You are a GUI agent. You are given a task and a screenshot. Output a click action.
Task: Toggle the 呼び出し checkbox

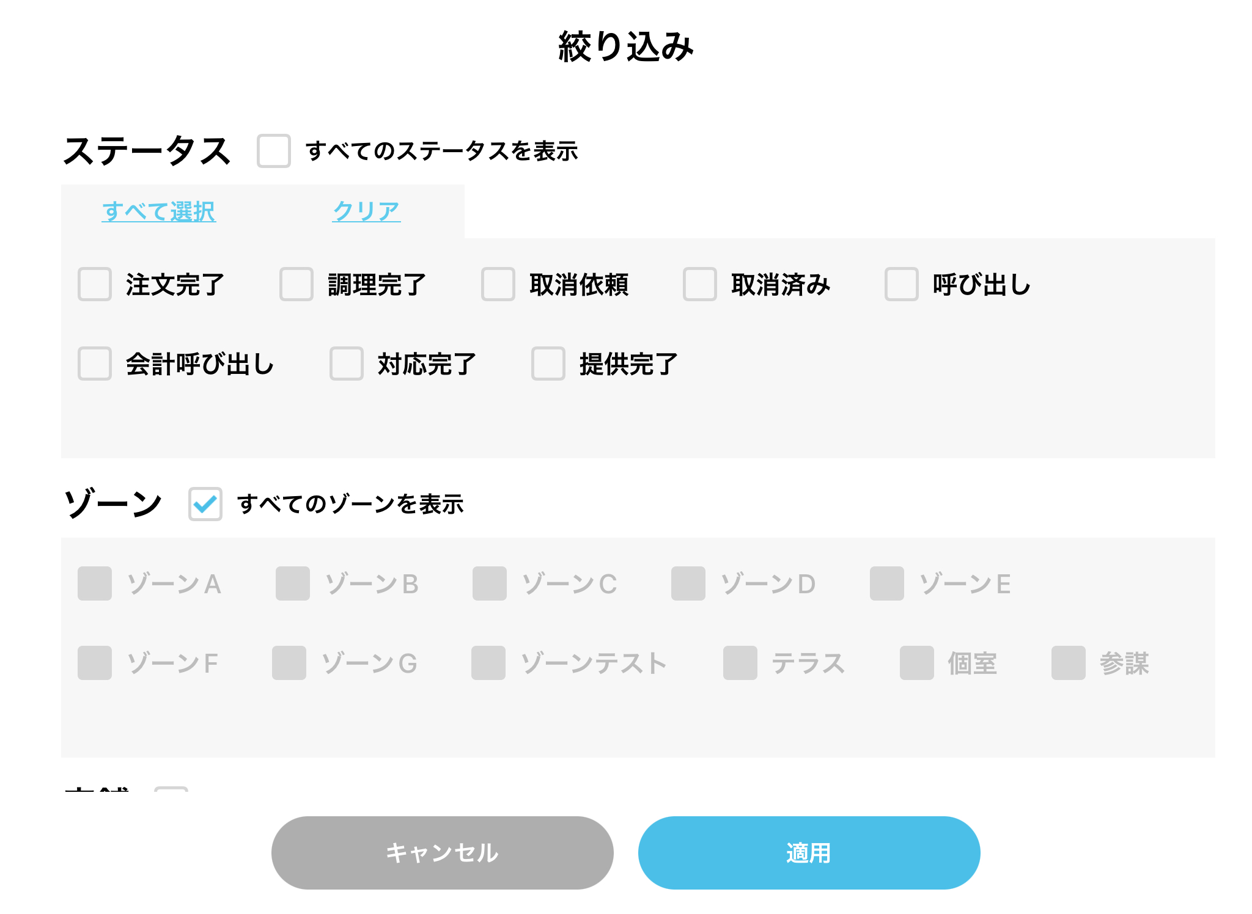click(x=902, y=284)
